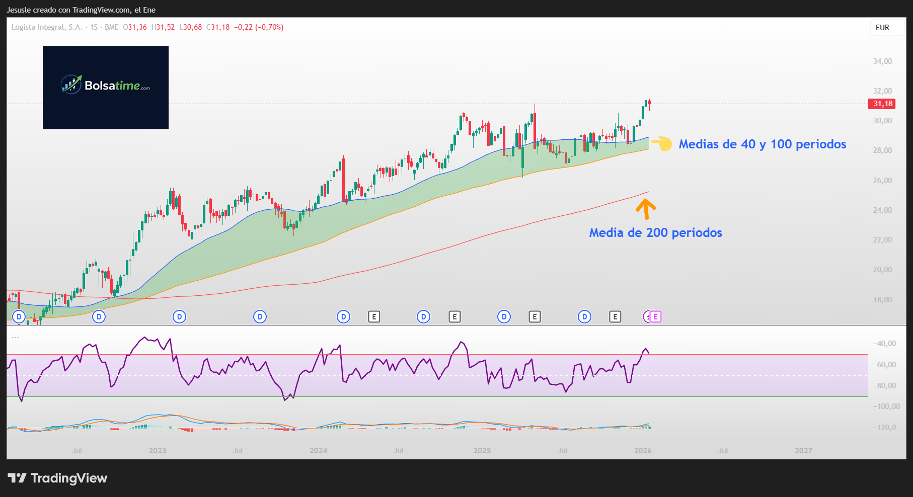Click the 34,00 level on price scale
913x497 pixels.
882,61
